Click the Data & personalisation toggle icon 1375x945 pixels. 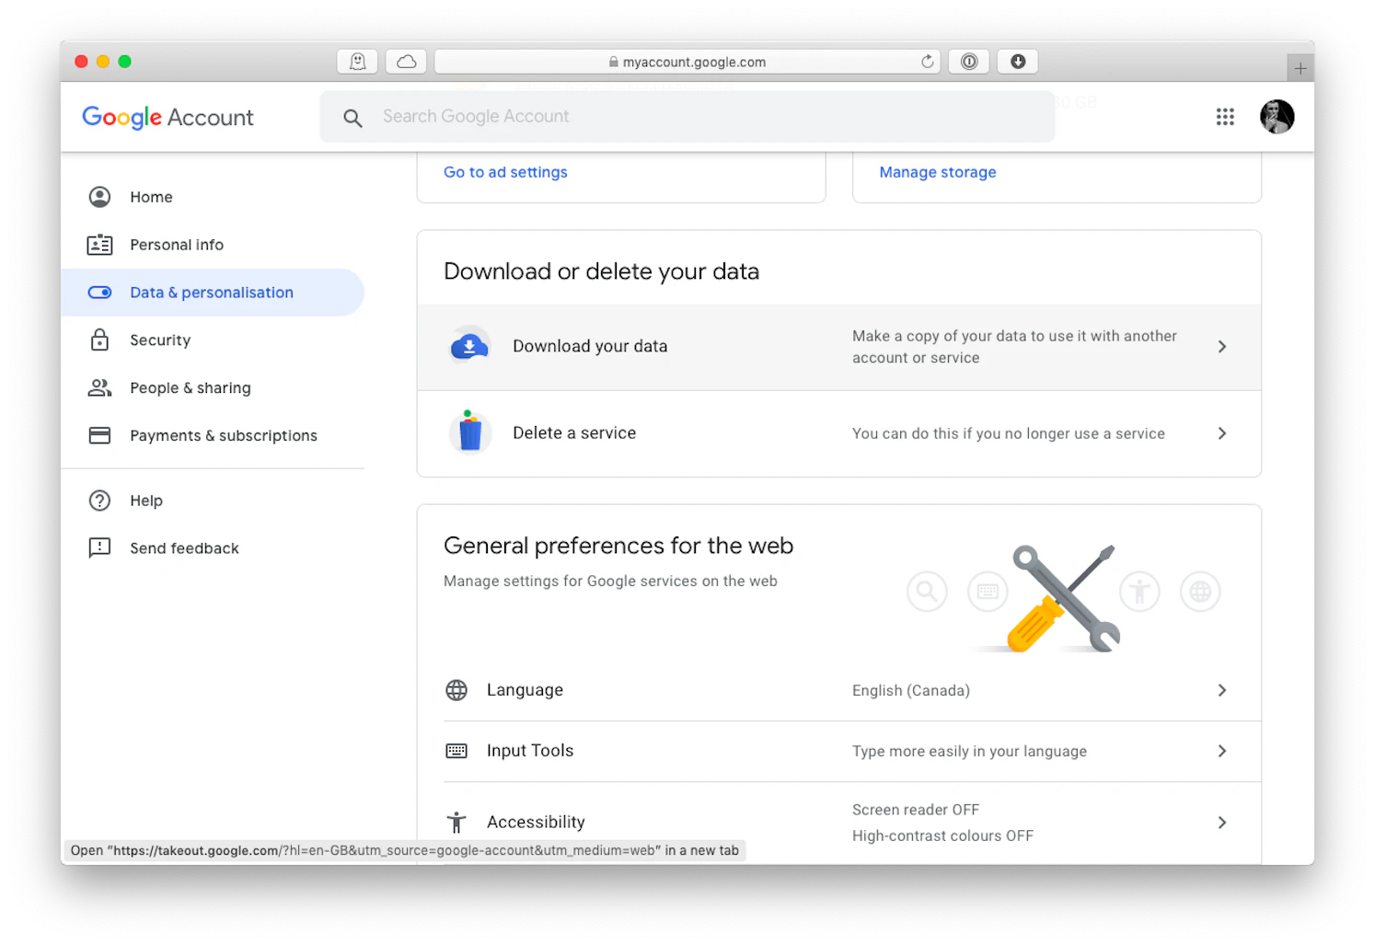pyautogui.click(x=99, y=293)
